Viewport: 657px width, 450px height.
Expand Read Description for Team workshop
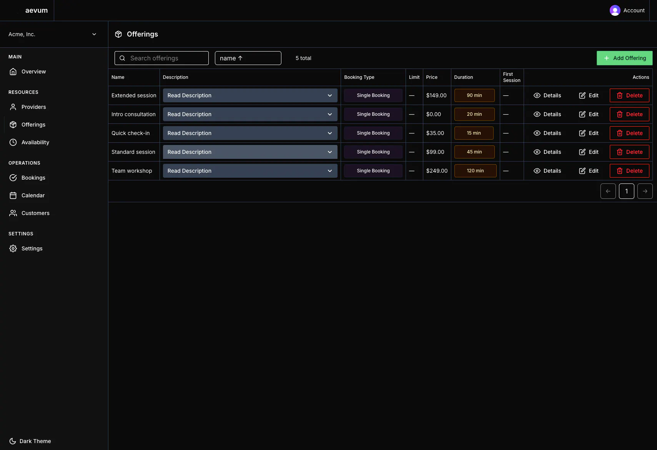coord(250,171)
